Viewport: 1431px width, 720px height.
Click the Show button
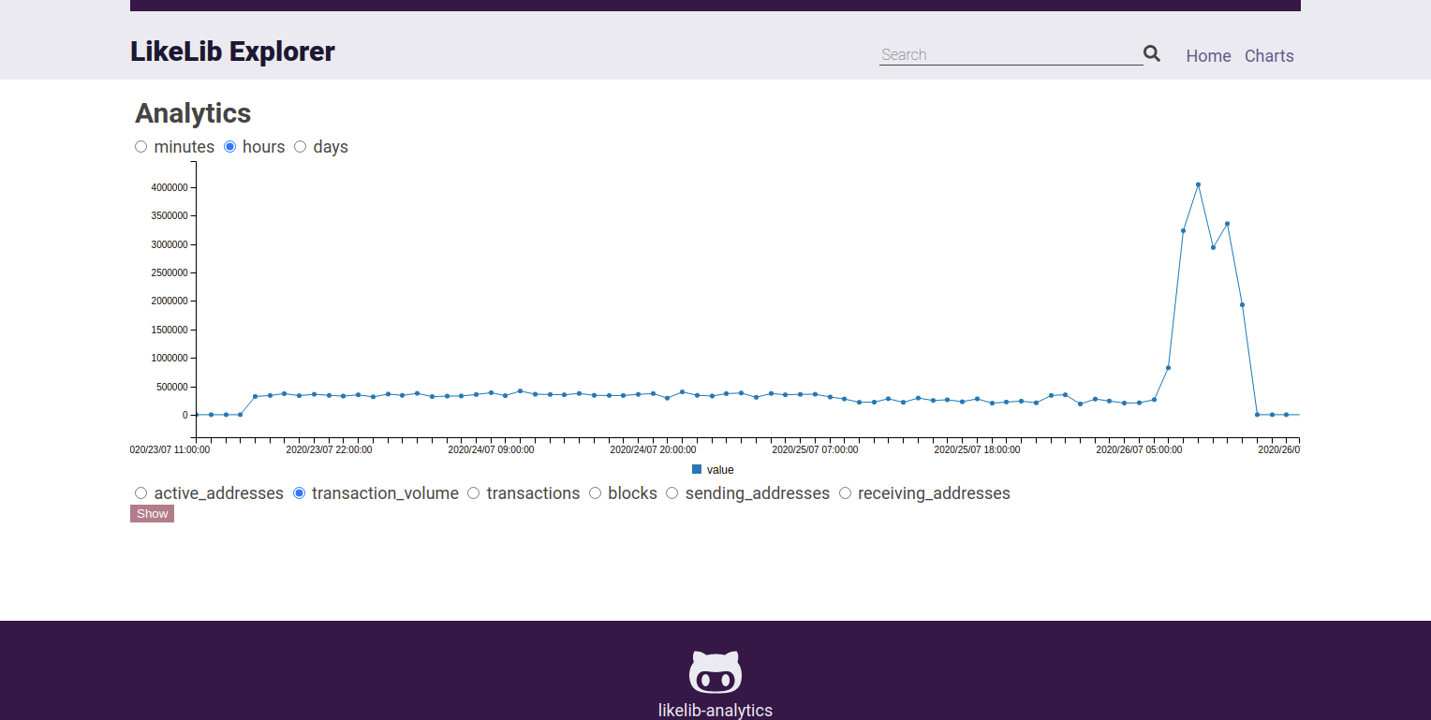click(x=152, y=513)
